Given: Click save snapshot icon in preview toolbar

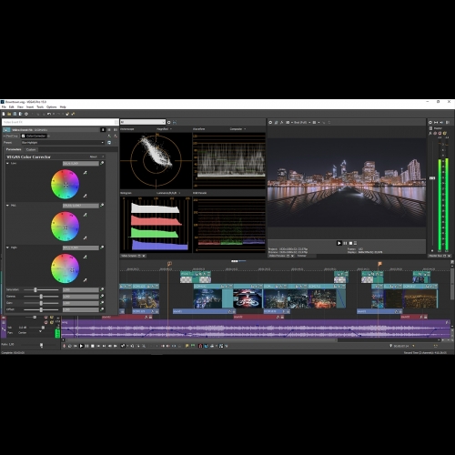Looking at the screenshot, I should 329,122.
